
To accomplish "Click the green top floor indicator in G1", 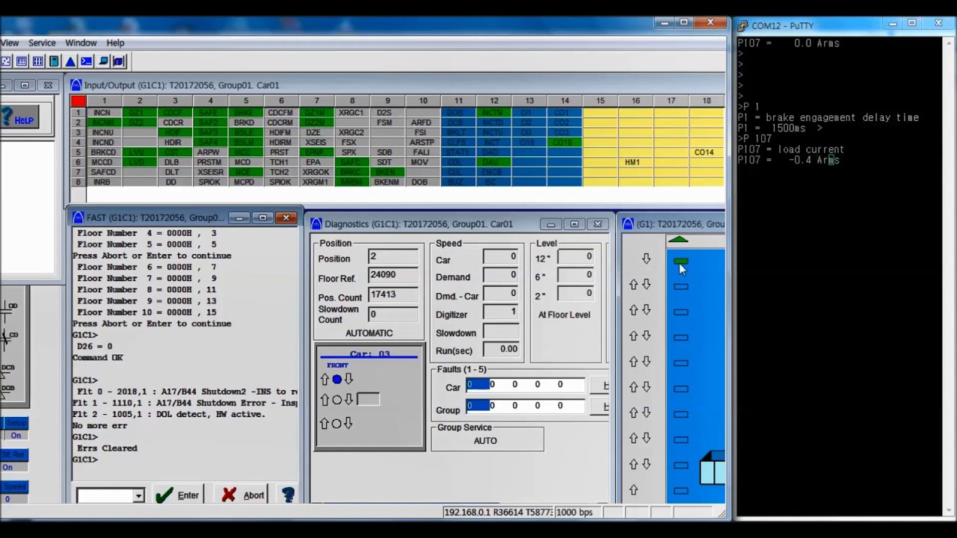I will (680, 262).
